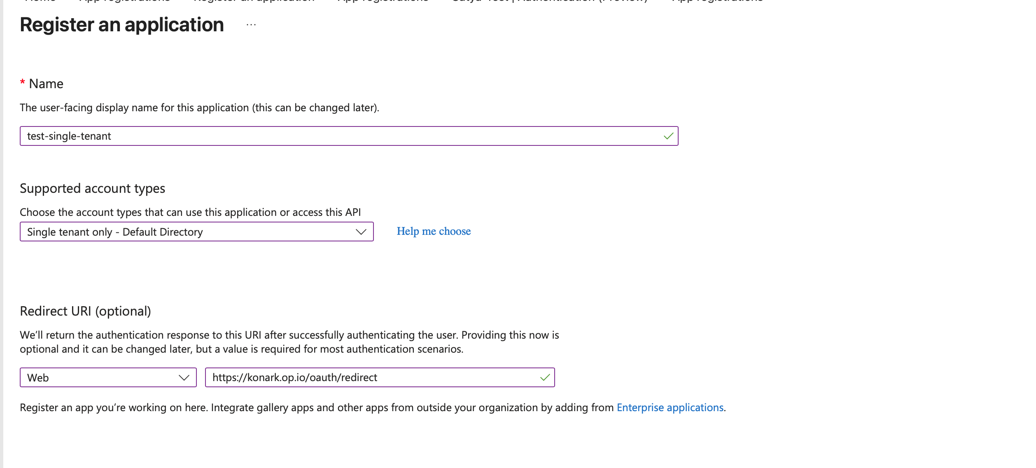Screen dimensions: 1036x468
Task: Click the Register an application page heading
Action: (122, 25)
